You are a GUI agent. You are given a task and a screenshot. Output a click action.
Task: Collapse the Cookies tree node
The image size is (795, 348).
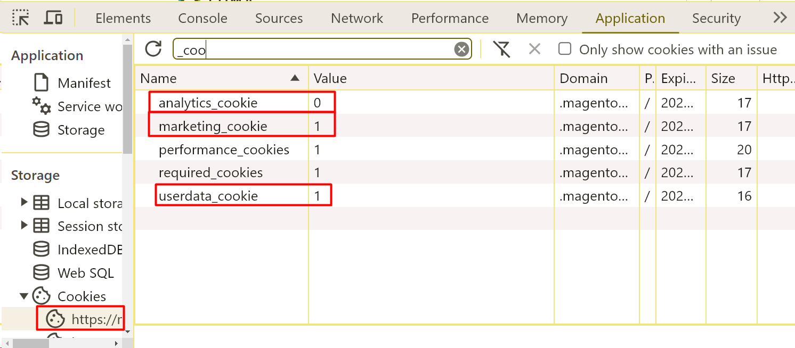(24, 296)
